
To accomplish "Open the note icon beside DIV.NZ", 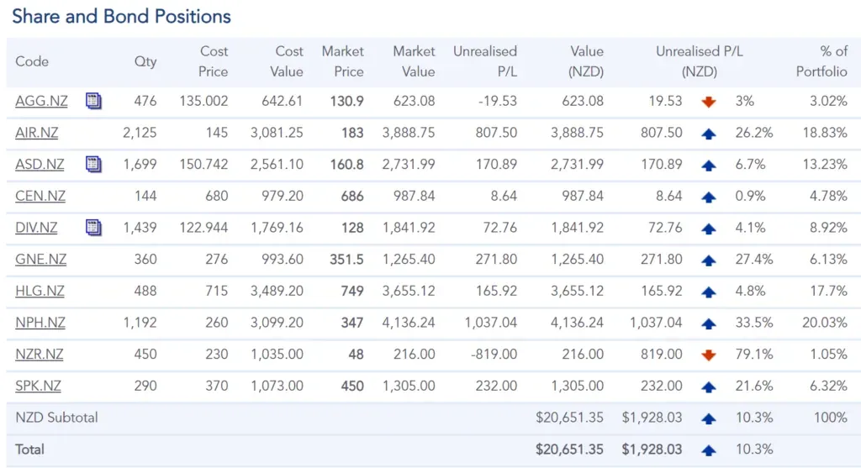I will [x=93, y=227].
